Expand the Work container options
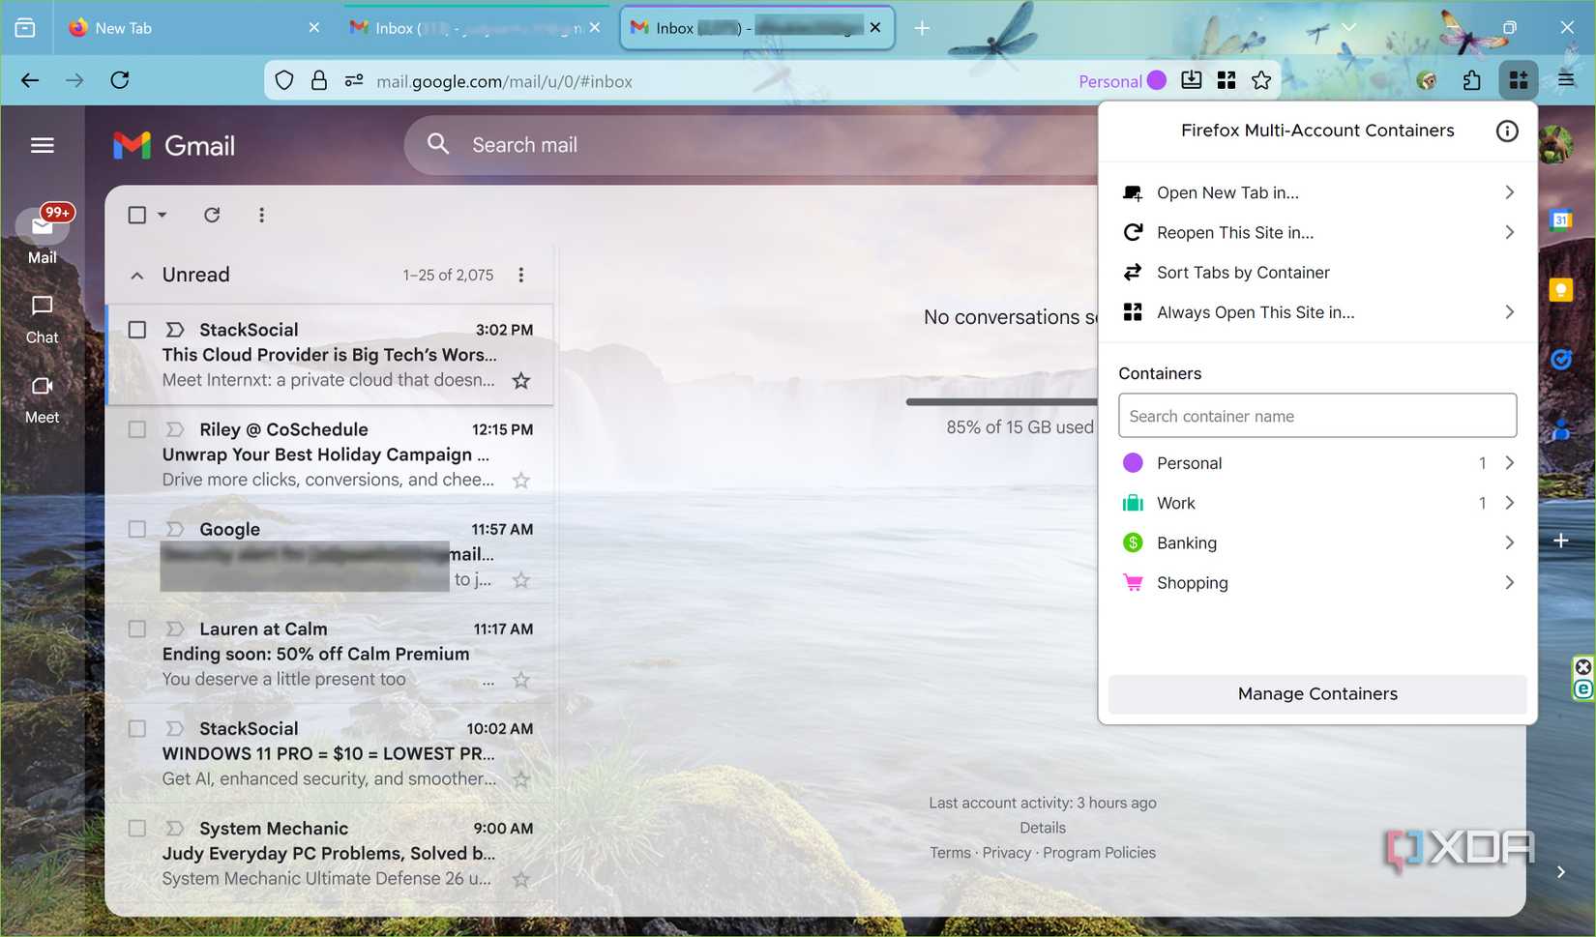Viewport: 1596px width, 937px height. tap(1508, 503)
